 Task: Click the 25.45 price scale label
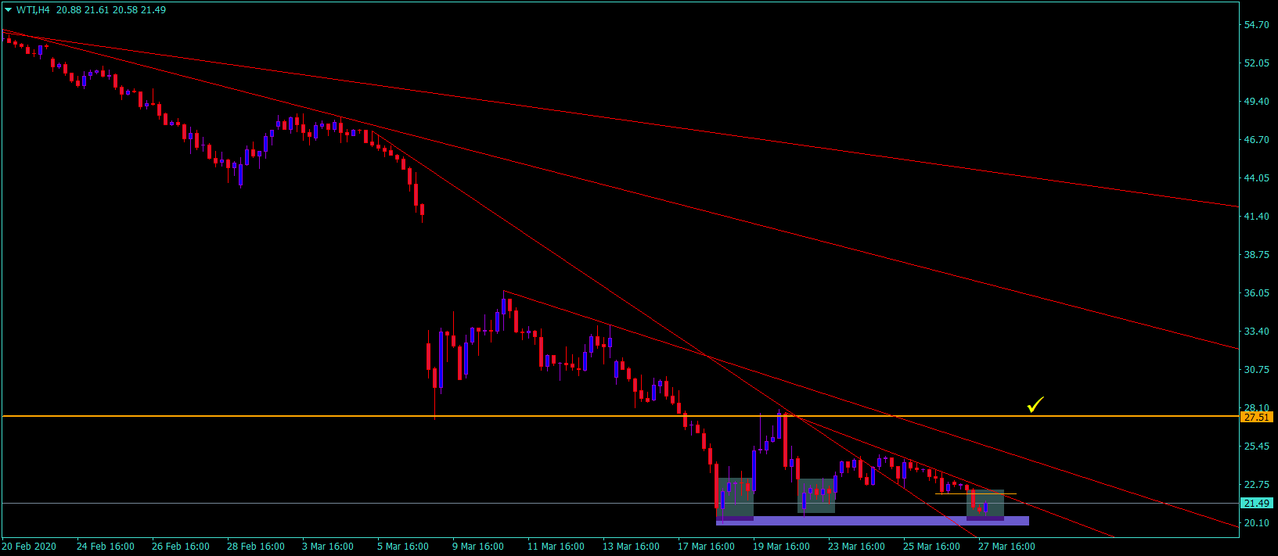1256,447
